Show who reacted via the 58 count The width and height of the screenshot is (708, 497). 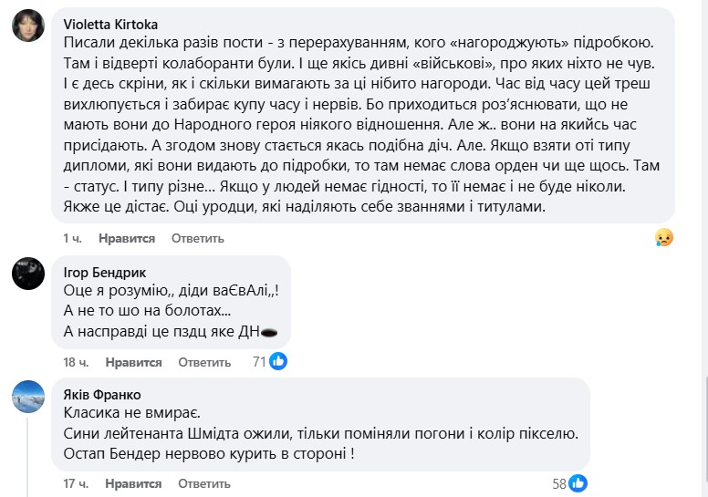coord(557,483)
